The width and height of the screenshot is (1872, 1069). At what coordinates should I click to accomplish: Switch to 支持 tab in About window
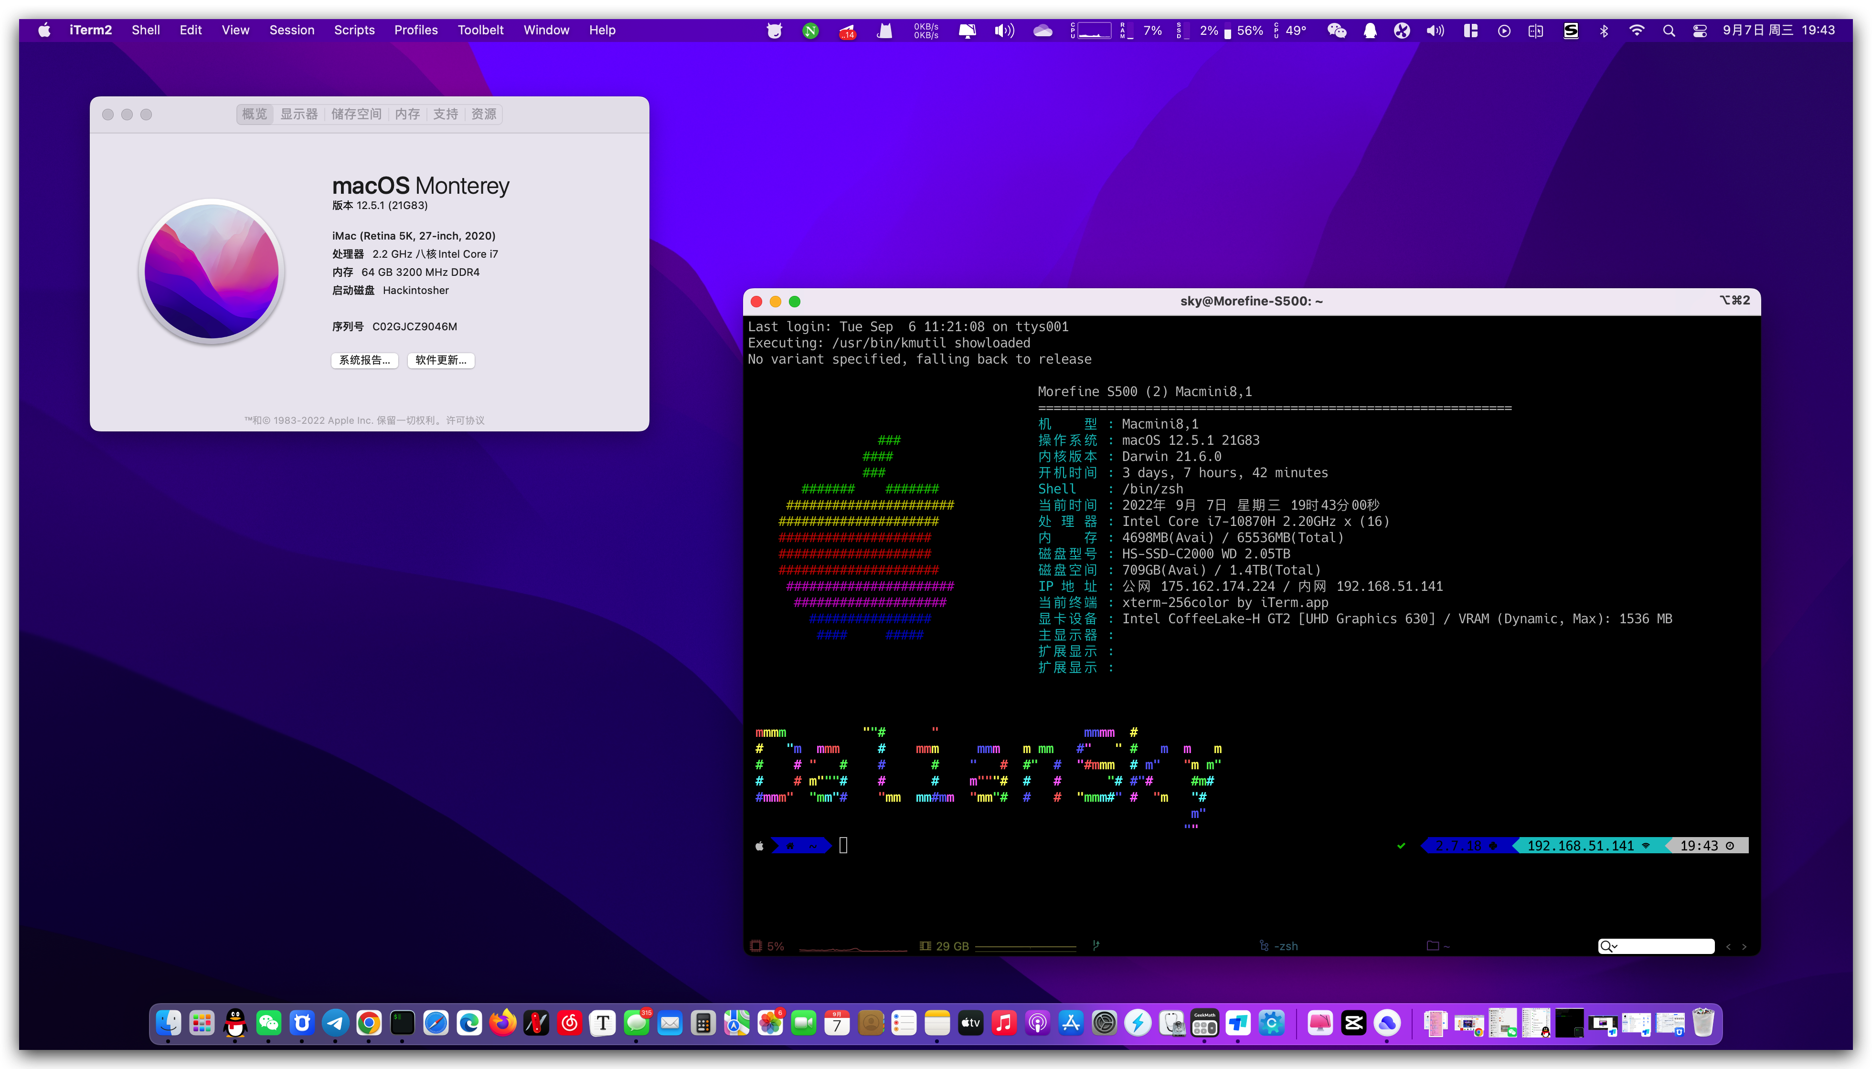point(445,114)
